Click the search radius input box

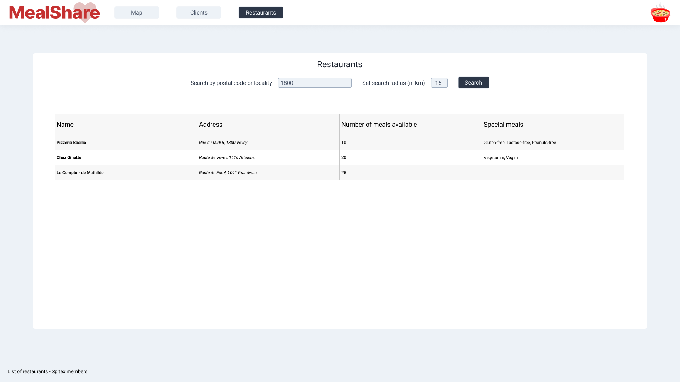tap(439, 83)
